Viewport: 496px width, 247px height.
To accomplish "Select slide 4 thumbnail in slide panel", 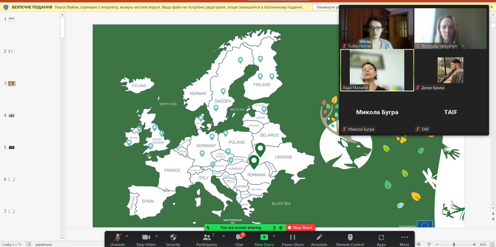I will [x=12, y=115].
